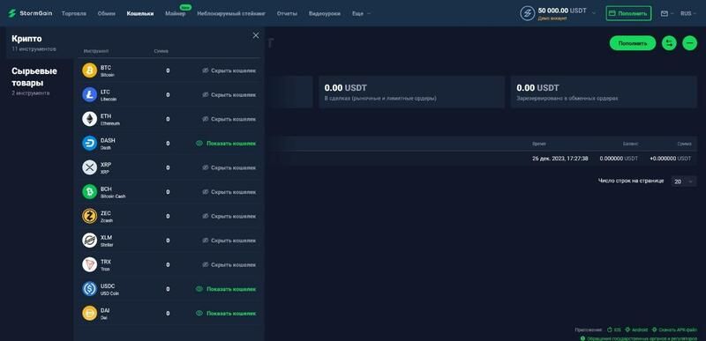Hide the XLM wallet
706x341 pixels.
pyautogui.click(x=229, y=241)
